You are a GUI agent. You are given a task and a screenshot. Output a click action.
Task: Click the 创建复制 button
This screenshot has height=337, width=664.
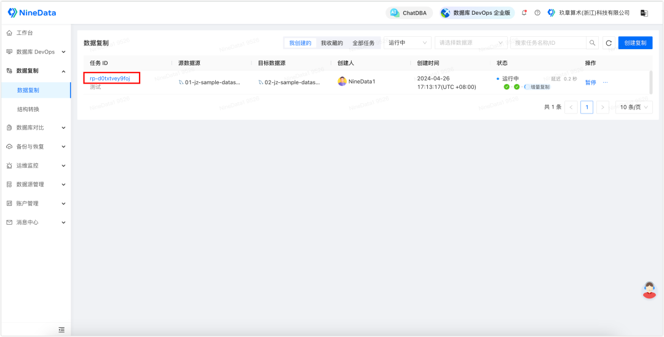pyautogui.click(x=635, y=43)
